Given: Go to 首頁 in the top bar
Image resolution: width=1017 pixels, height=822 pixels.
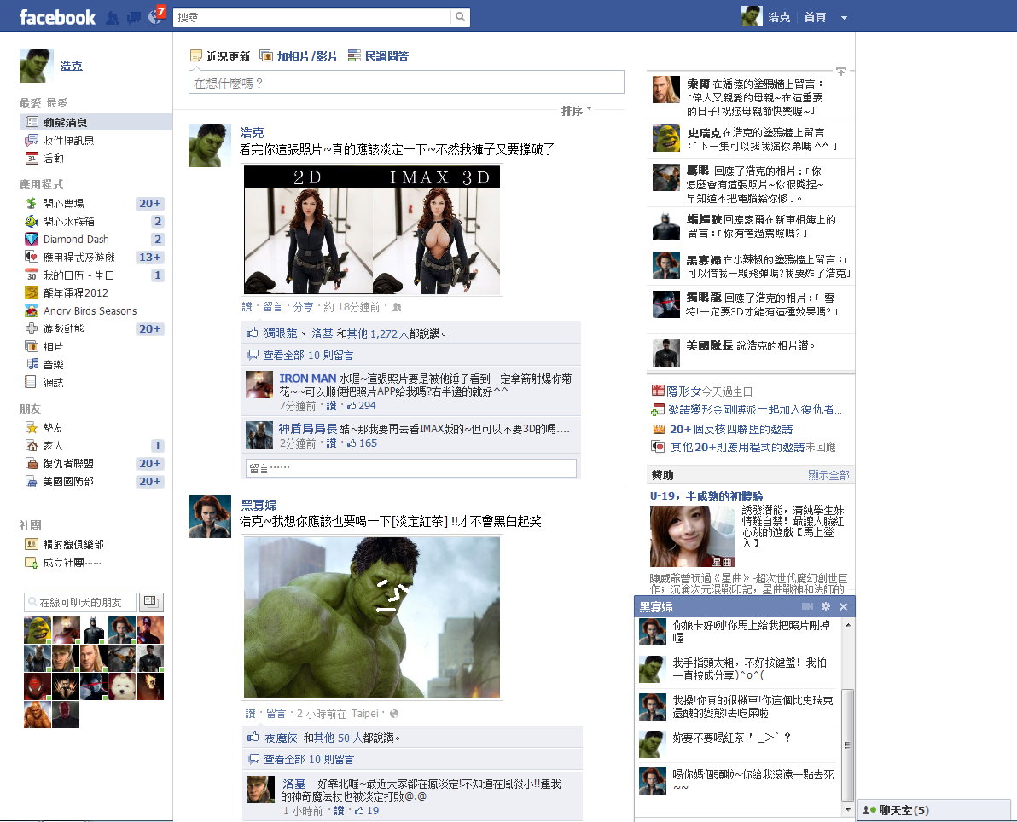Looking at the screenshot, I should [815, 18].
